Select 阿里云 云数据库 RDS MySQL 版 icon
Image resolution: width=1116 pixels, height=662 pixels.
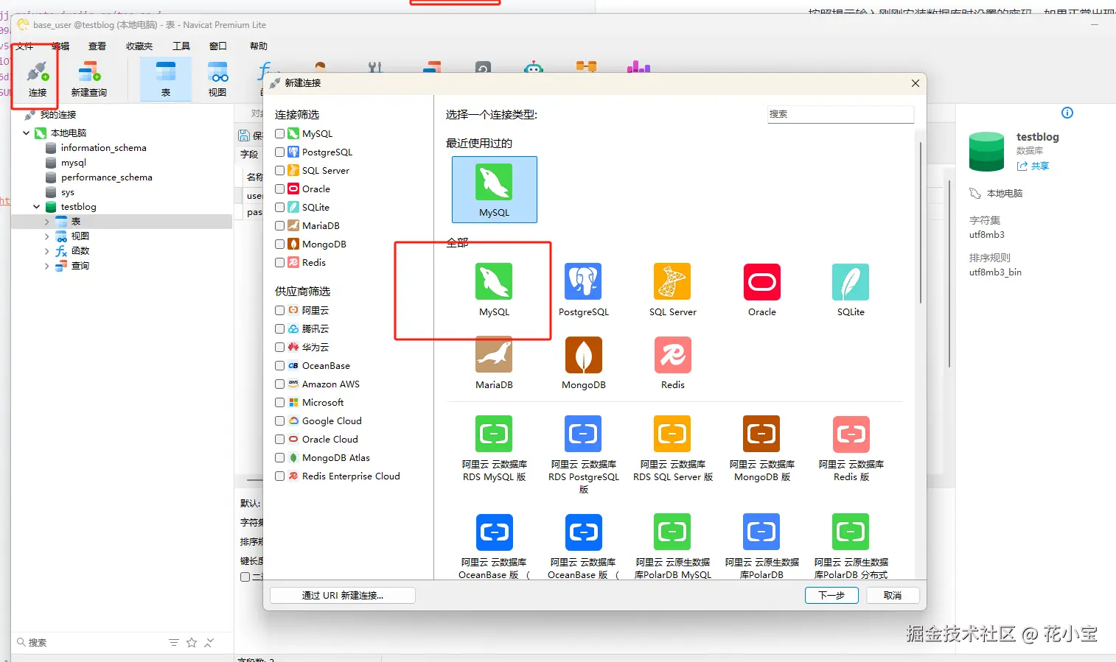coord(494,434)
